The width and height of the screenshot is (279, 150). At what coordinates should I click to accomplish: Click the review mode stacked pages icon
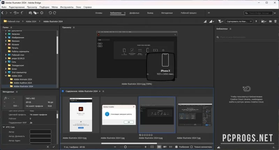35,13
